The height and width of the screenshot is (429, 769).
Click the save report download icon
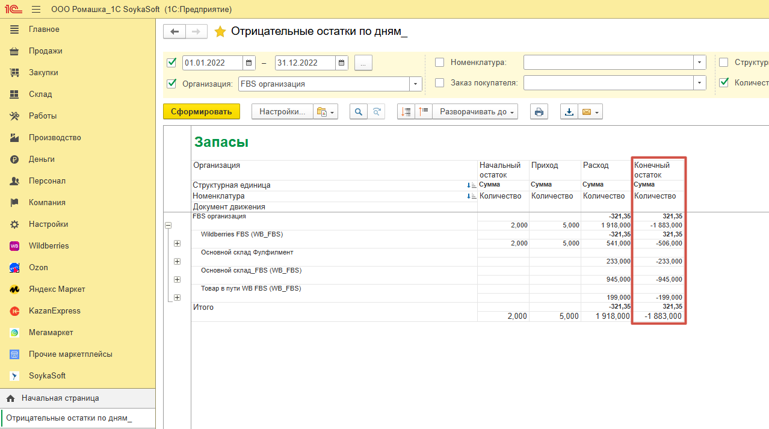pyautogui.click(x=569, y=112)
